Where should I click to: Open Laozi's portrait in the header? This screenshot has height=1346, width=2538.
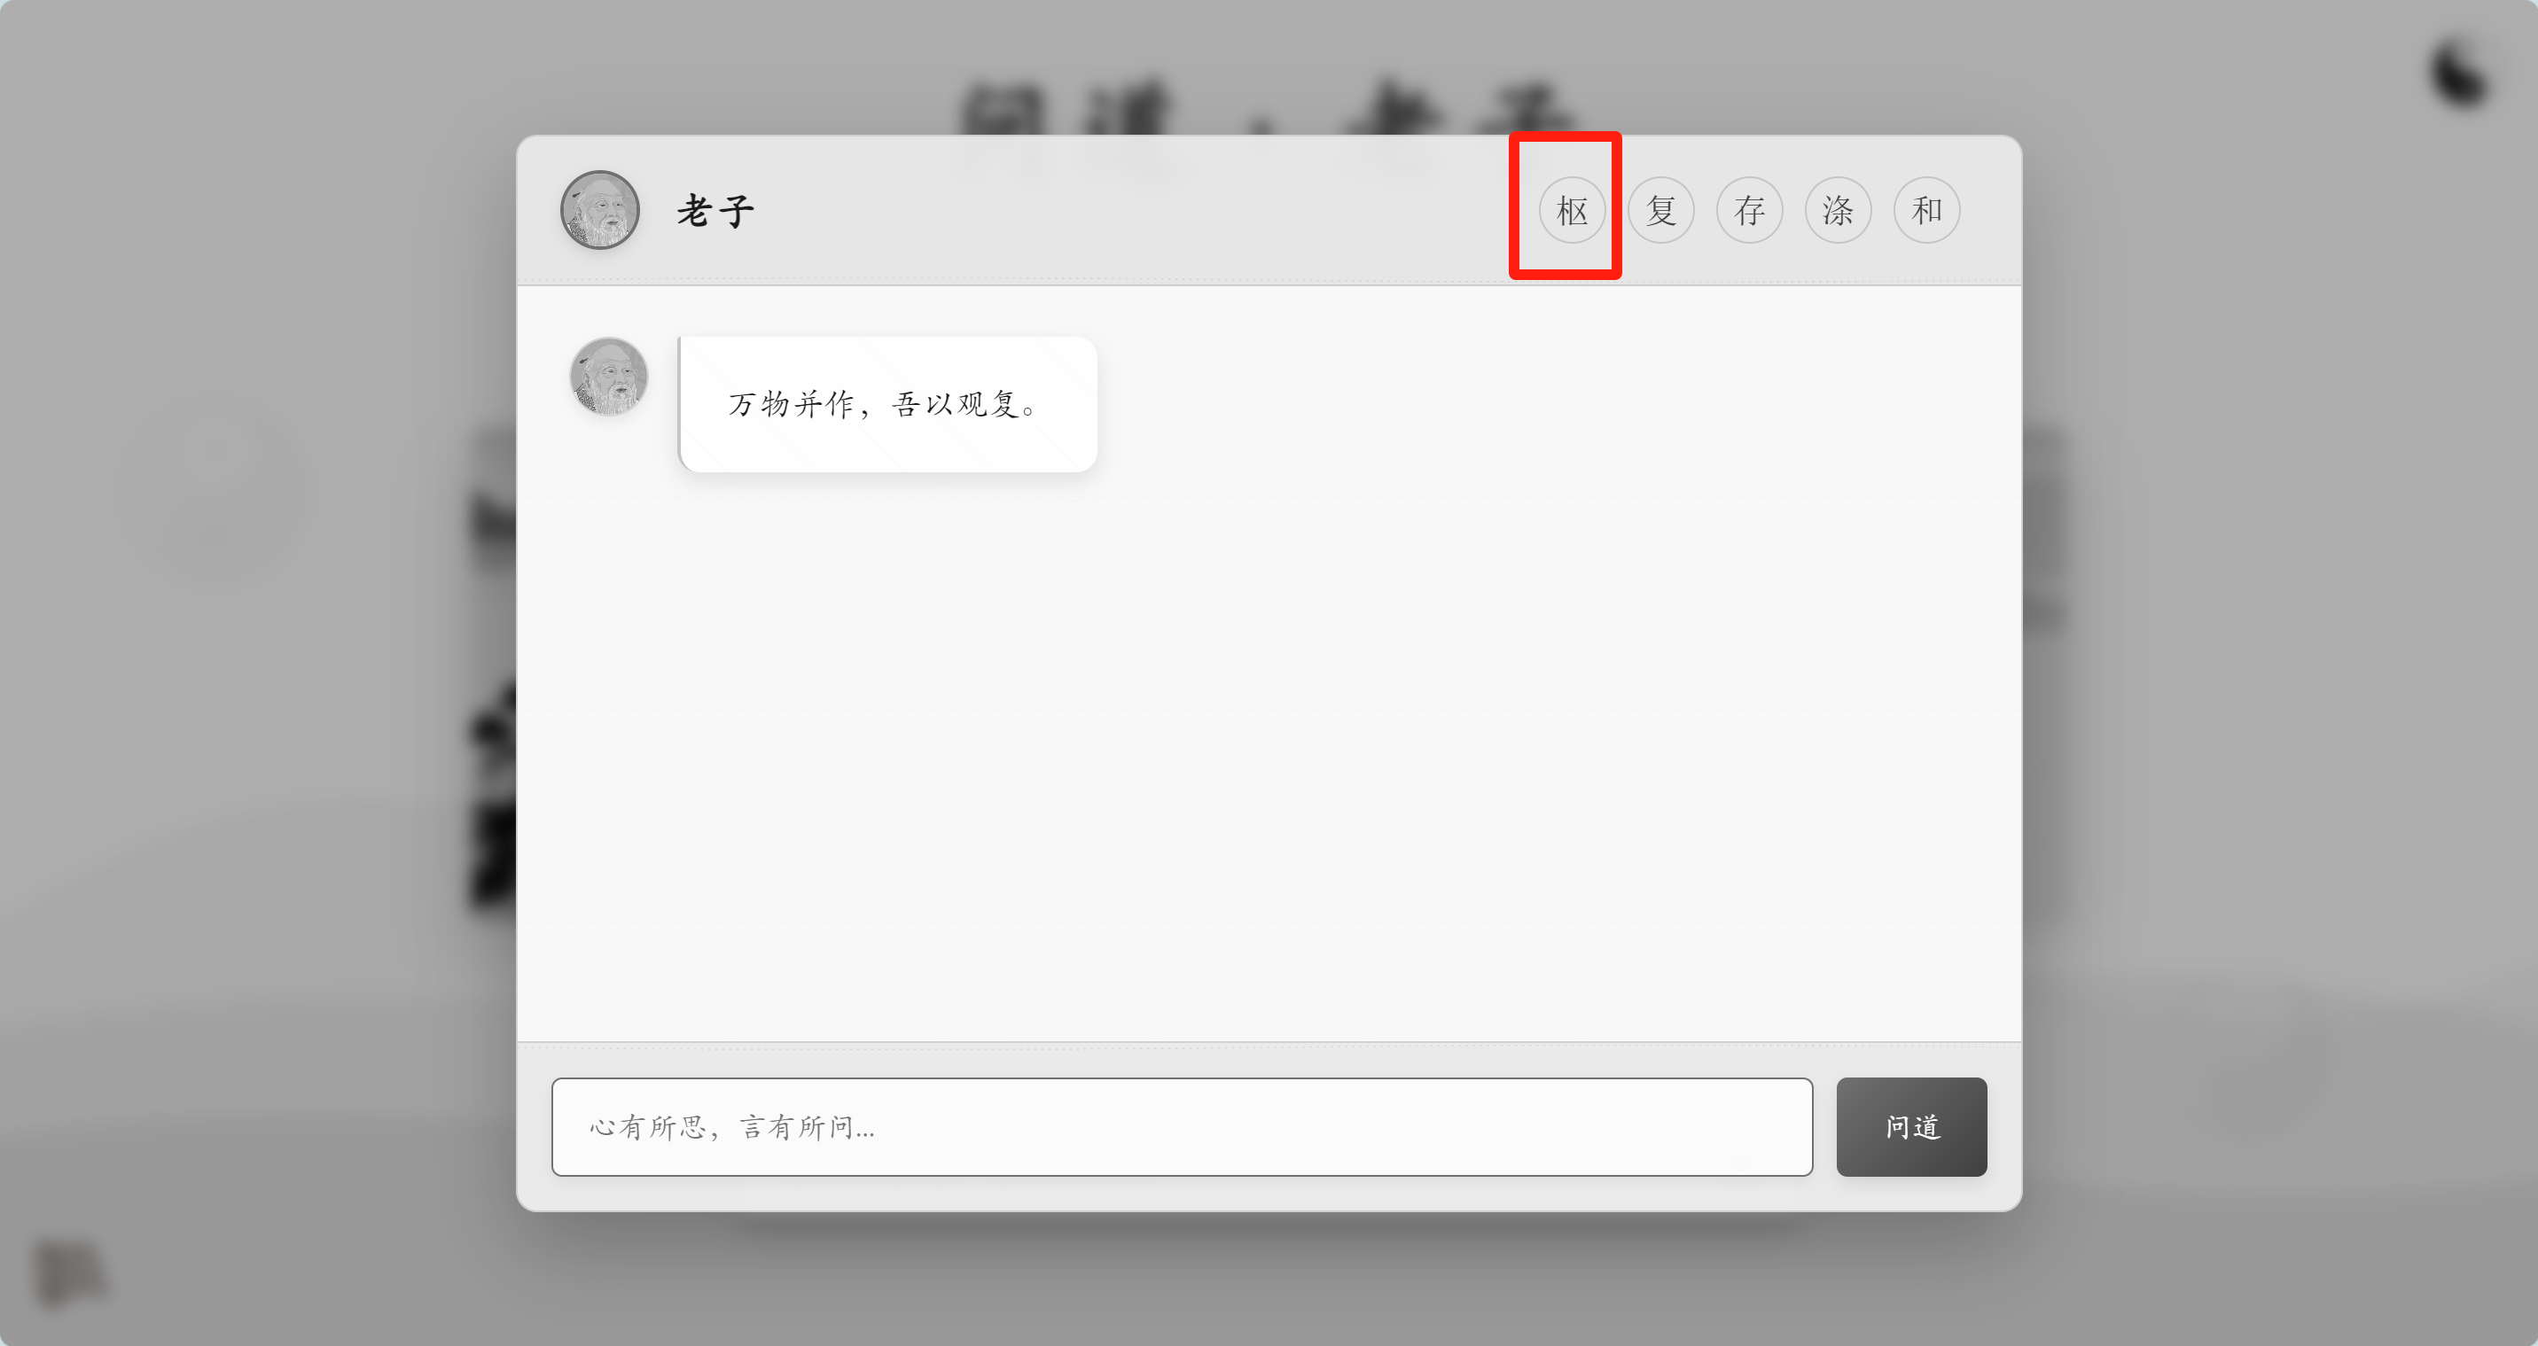coord(600,210)
